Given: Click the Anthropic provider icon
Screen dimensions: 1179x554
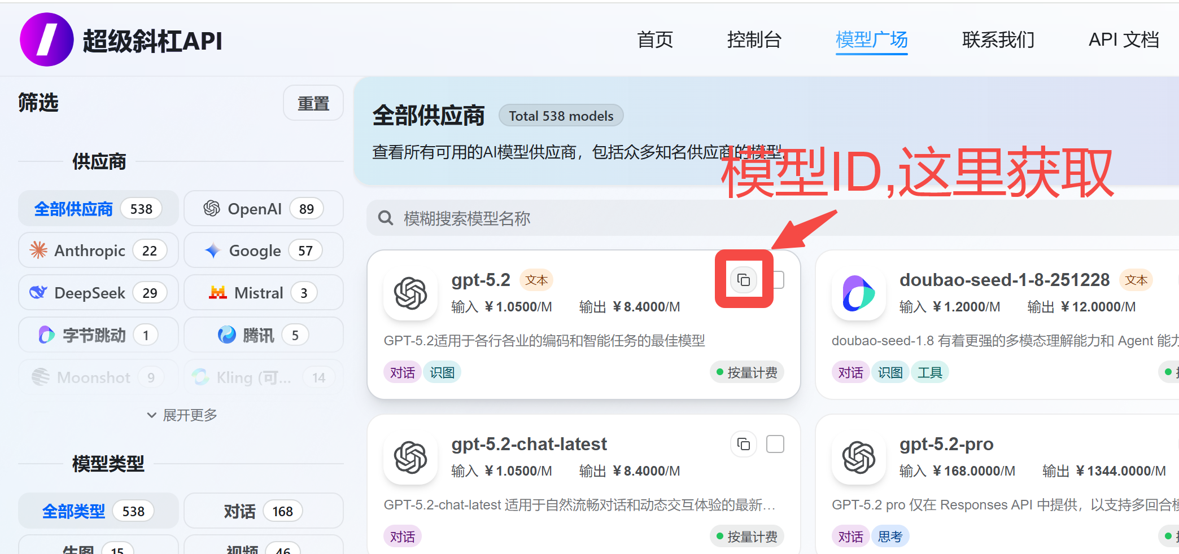Looking at the screenshot, I should tap(38, 250).
